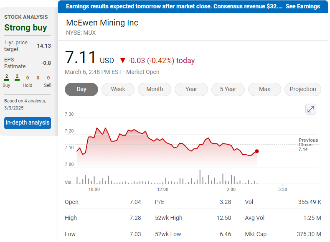Click the Strong buy rating text
Screen dimensions: 330x242
25,28
